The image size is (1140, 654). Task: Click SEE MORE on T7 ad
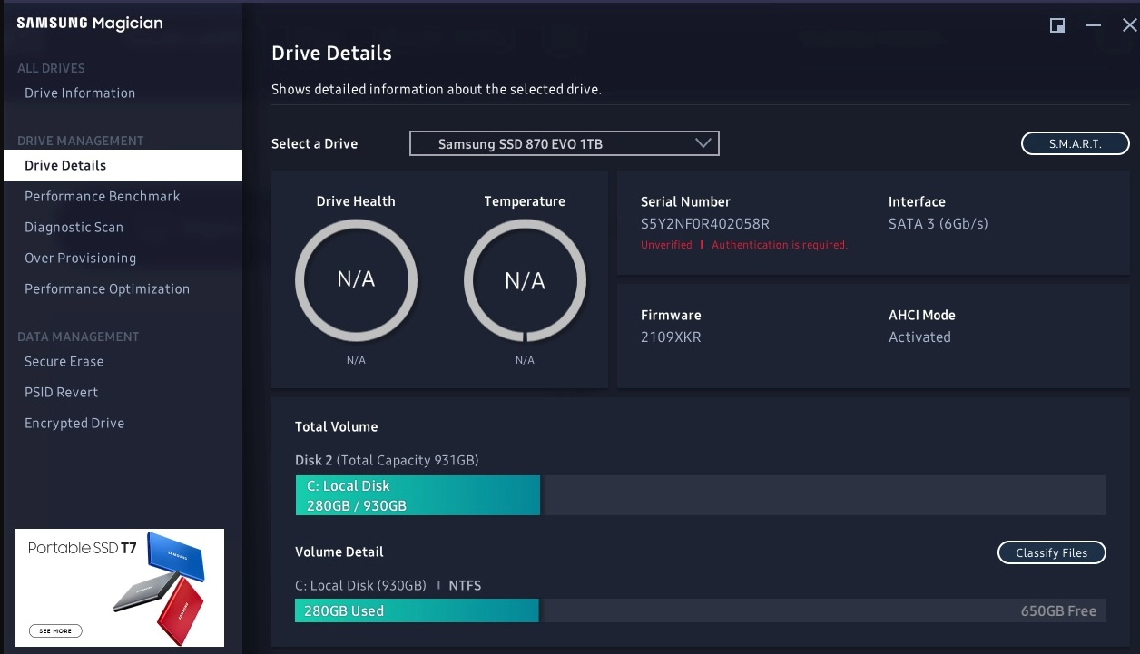[55, 630]
